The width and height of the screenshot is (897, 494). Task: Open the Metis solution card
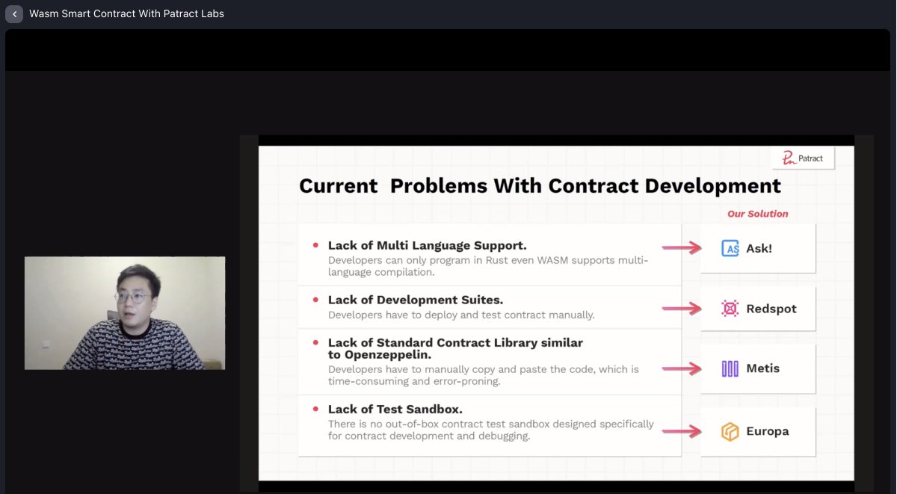[757, 368]
